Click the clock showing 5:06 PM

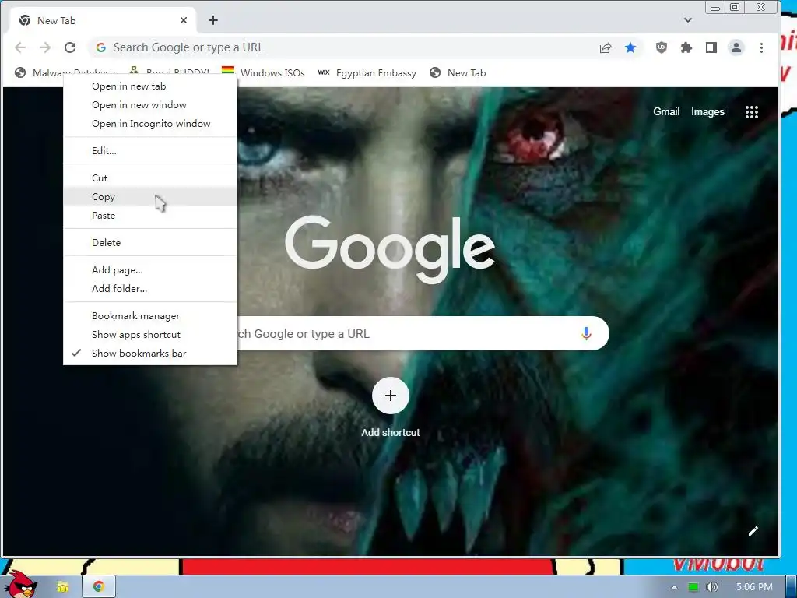[754, 587]
